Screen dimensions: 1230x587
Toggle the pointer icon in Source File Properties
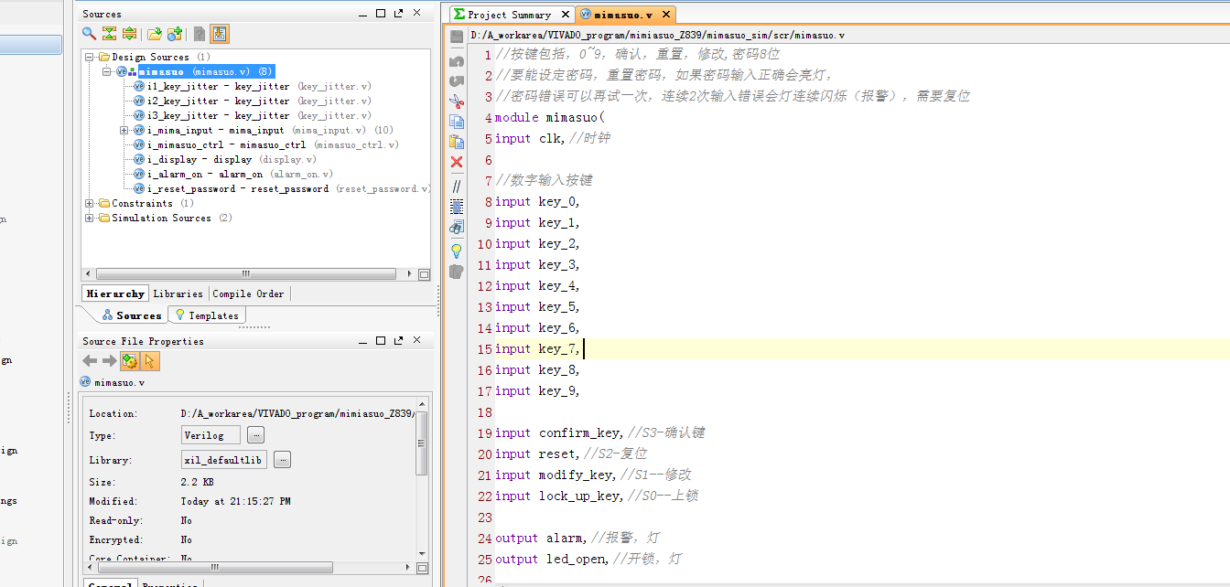click(x=150, y=361)
